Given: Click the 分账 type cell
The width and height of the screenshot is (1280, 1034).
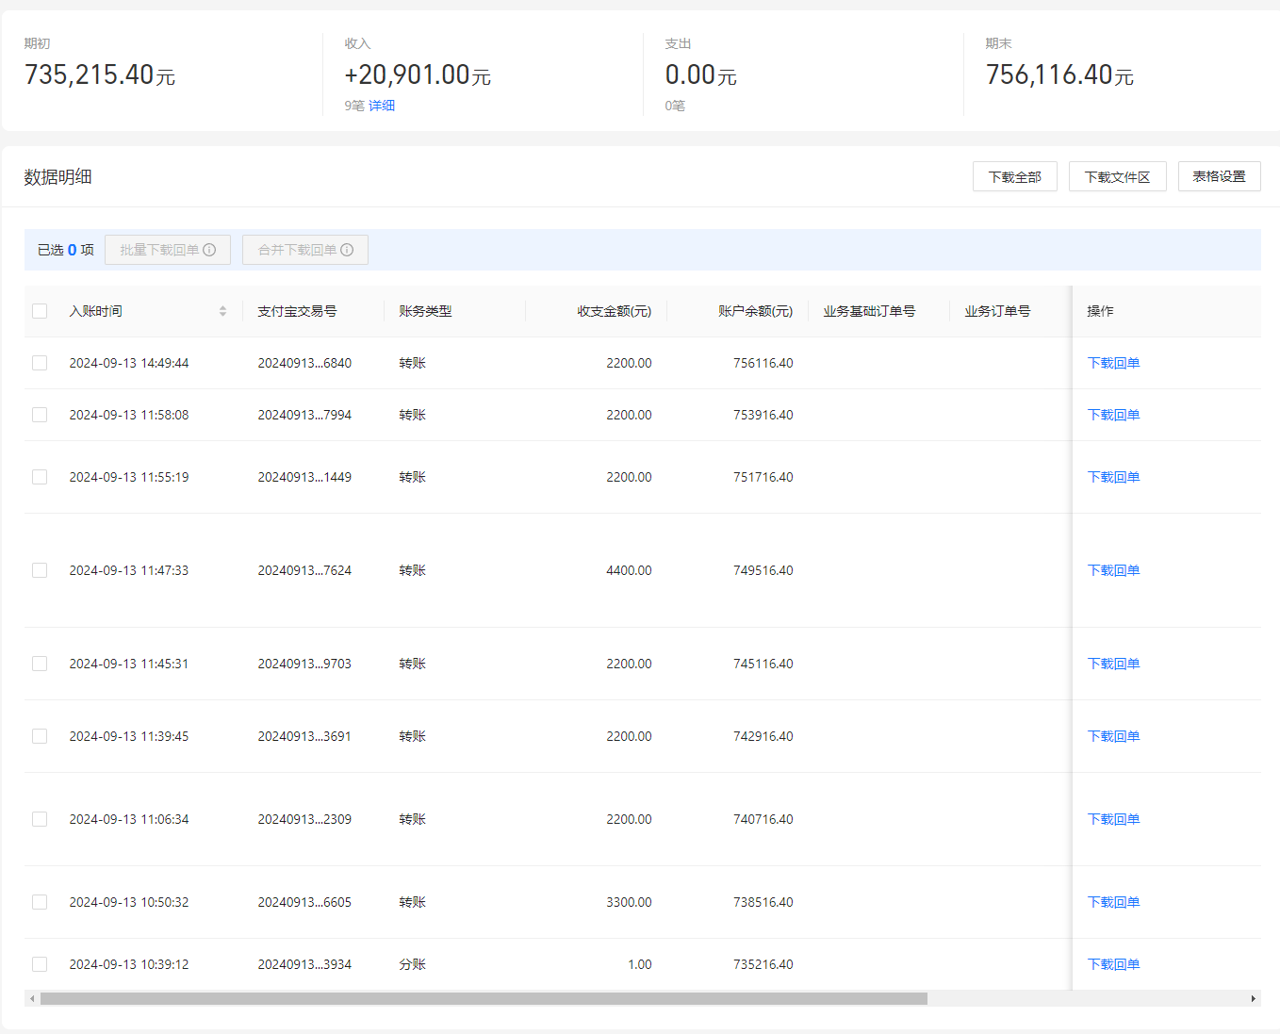Looking at the screenshot, I should (x=412, y=964).
